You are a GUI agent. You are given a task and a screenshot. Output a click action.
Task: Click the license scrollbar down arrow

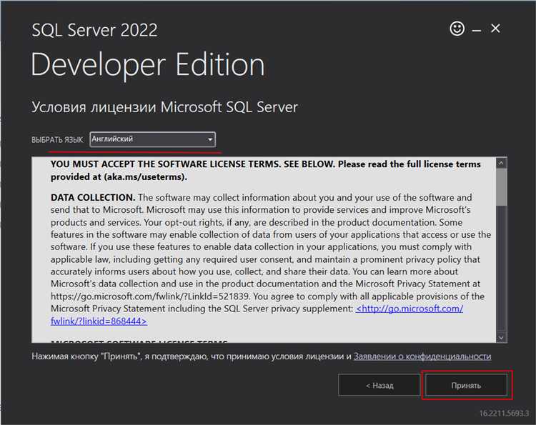point(501,336)
